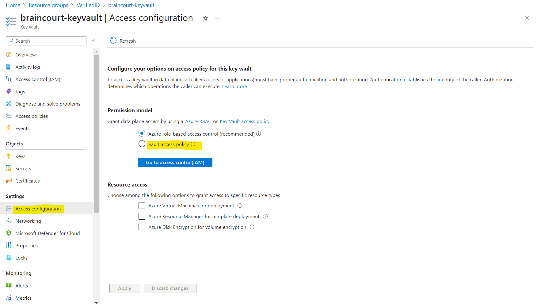Click info icon next to Vault access policy
The image size is (537, 304).
point(193,144)
